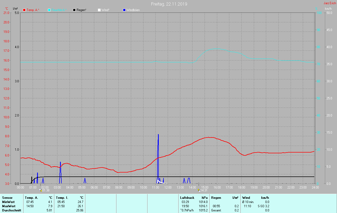Click the 'S-SO 3.2' wind value
The image size is (337, 213).
click(264, 206)
